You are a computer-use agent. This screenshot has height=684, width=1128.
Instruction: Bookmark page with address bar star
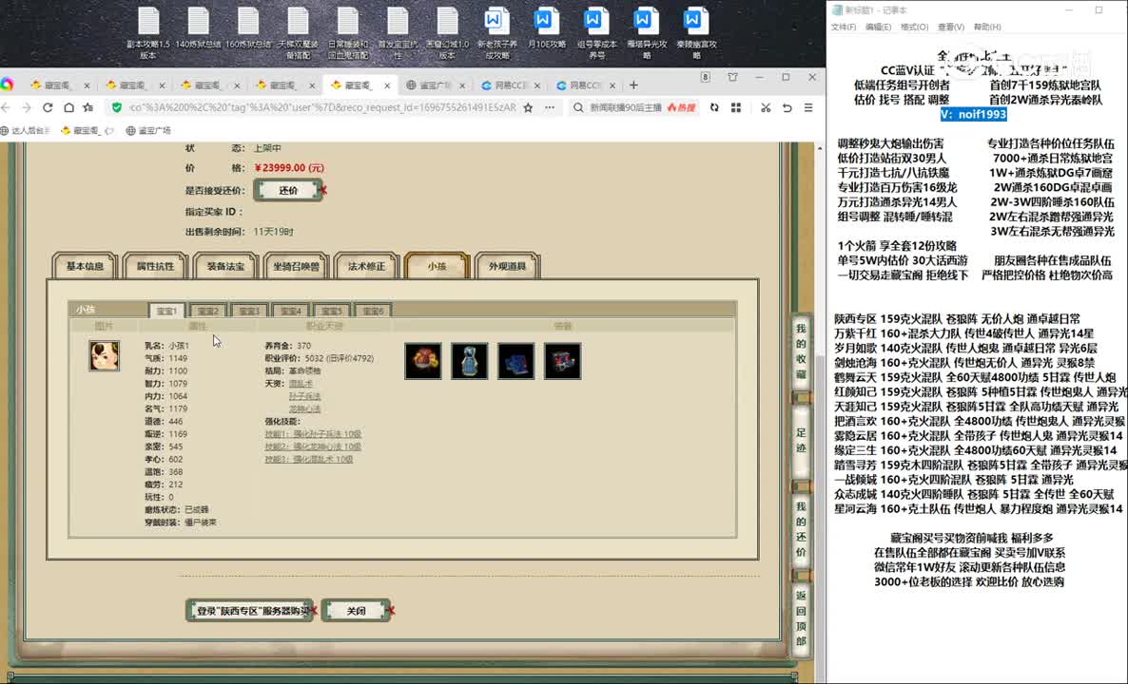[528, 107]
